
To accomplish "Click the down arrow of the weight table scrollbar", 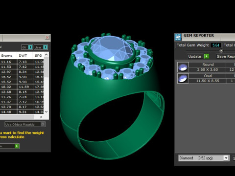I will [x=47, y=112].
